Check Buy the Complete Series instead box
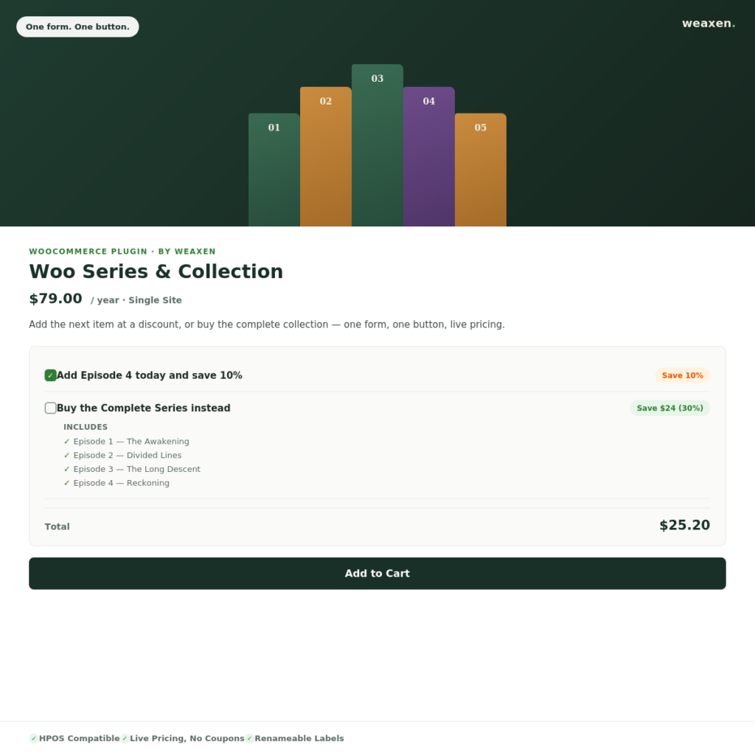Image resolution: width=755 pixels, height=755 pixels. (x=51, y=408)
